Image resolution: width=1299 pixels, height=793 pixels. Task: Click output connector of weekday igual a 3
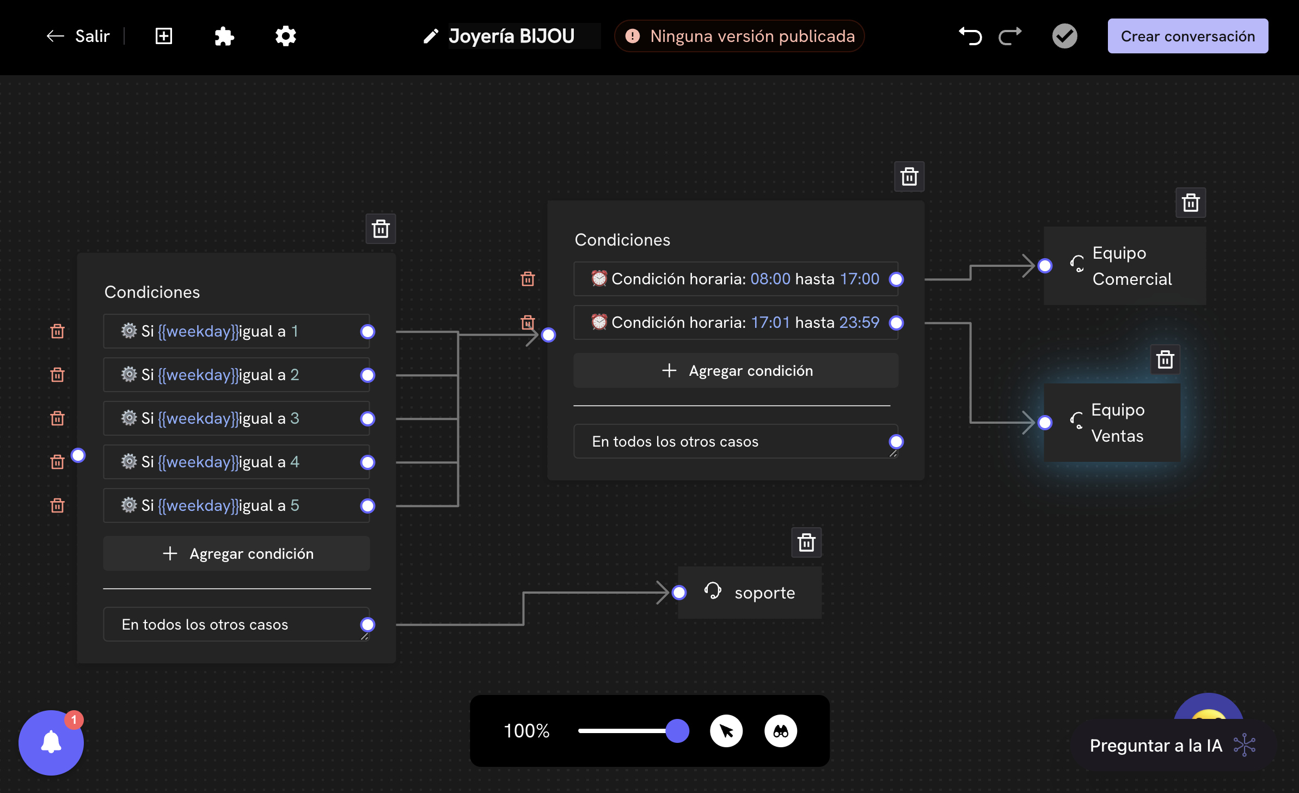(368, 418)
